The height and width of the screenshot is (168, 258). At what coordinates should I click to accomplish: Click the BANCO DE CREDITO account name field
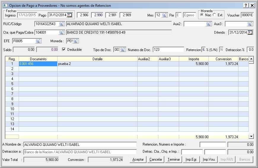tap(119, 32)
